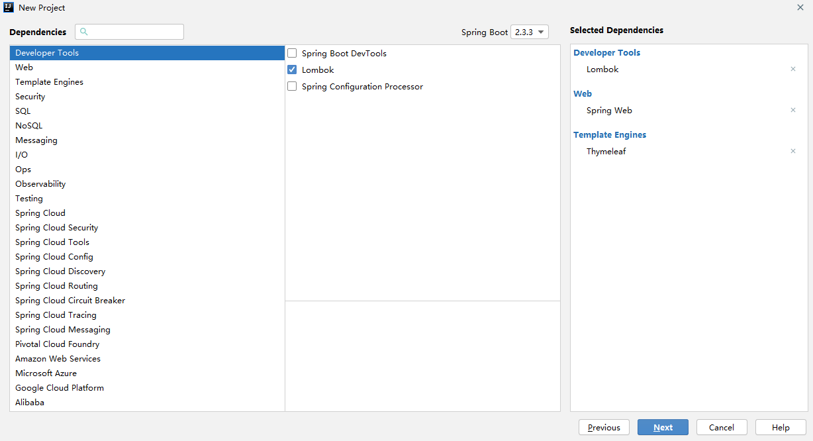Click Template Engines heading in Selected Dependencies
Viewport: 813px width, 441px height.
(610, 134)
